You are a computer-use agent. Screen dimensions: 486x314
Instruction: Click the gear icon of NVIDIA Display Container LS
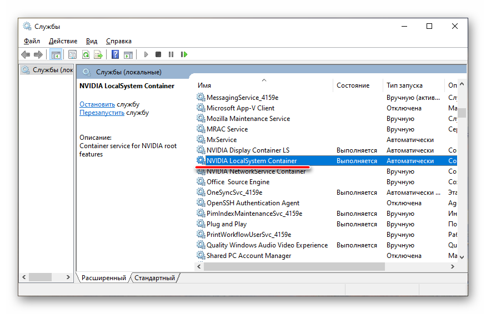(x=201, y=150)
